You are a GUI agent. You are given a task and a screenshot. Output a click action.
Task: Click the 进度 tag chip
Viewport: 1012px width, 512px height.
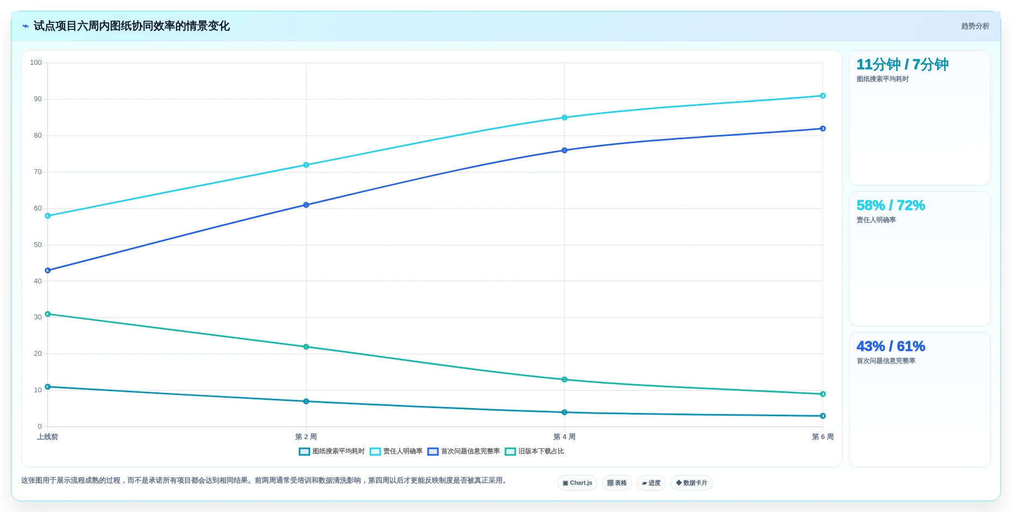(x=651, y=483)
